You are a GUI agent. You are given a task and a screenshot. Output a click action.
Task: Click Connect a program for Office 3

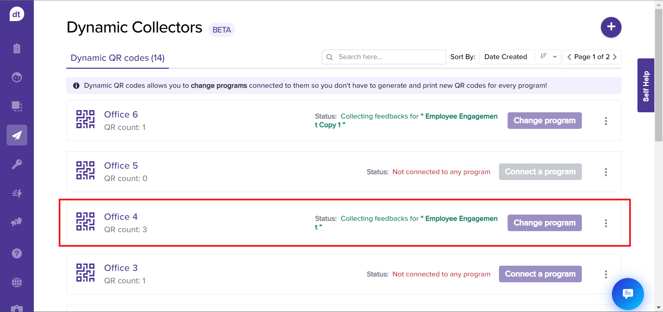[x=540, y=274]
